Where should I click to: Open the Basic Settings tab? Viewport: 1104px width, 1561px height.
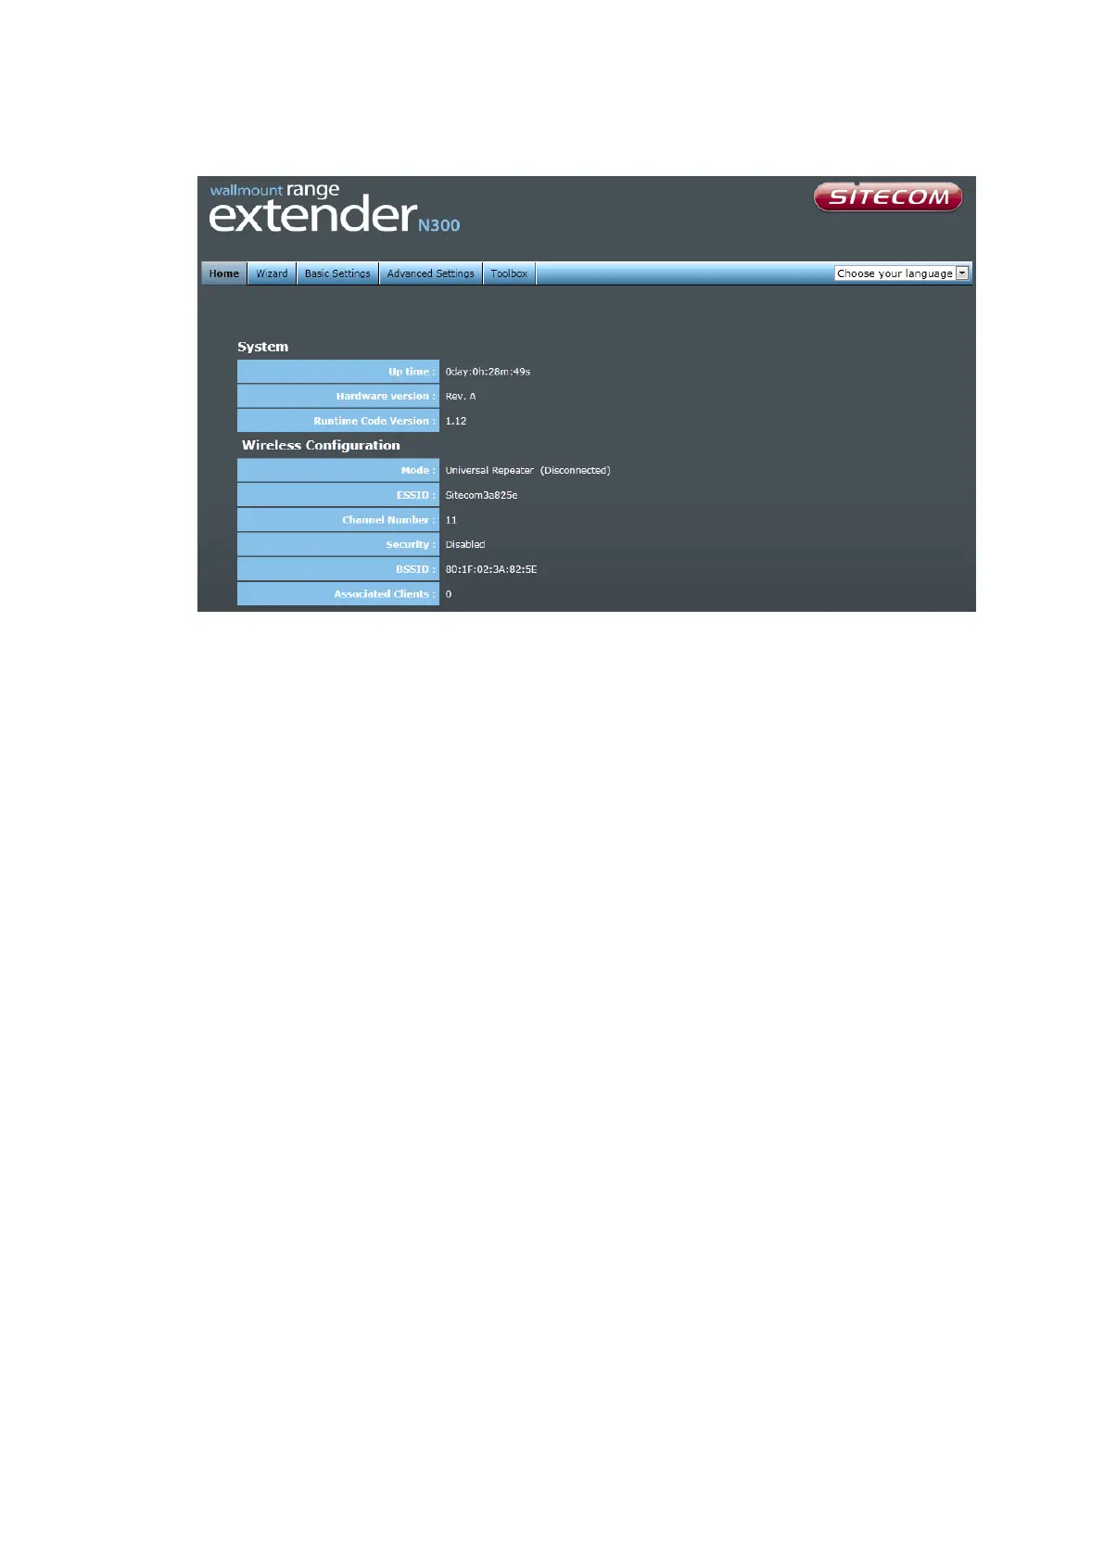(x=337, y=273)
